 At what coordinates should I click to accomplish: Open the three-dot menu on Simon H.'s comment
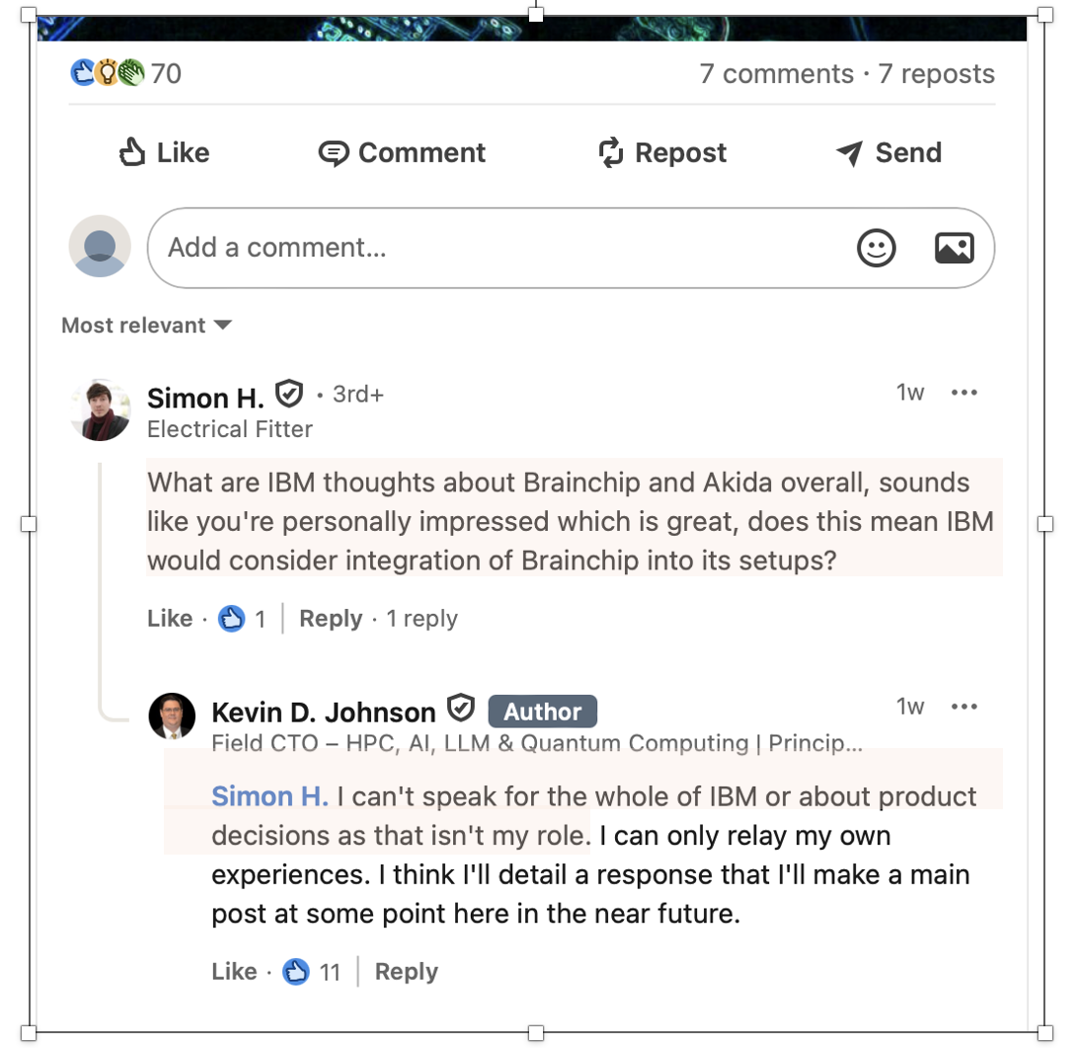coord(963,393)
